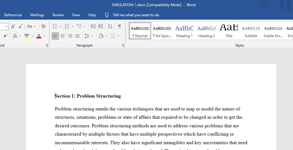Image resolution: width=293 pixels, height=150 pixels.
Task: Expand borders dropdown arrow
Action: [118, 36]
